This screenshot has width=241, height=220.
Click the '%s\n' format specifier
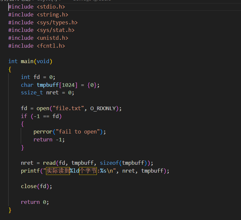click(x=106, y=171)
